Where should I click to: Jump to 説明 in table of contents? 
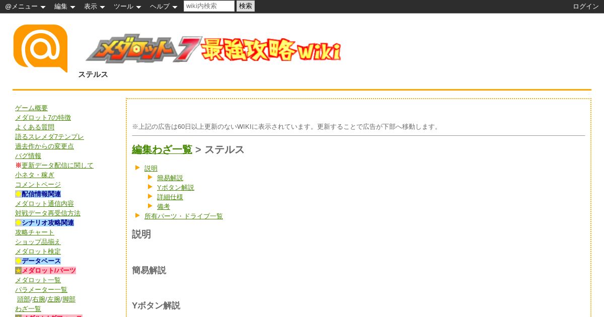pyautogui.click(x=151, y=169)
